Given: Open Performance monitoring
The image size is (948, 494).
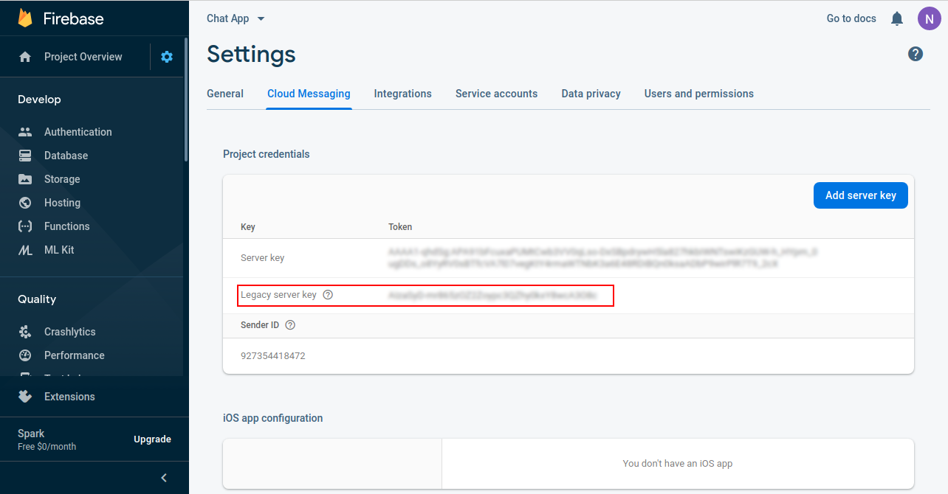Looking at the screenshot, I should (75, 355).
